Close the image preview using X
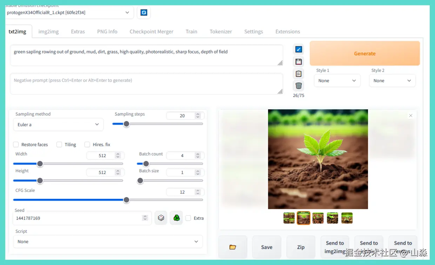The image size is (435, 265). coord(411,116)
